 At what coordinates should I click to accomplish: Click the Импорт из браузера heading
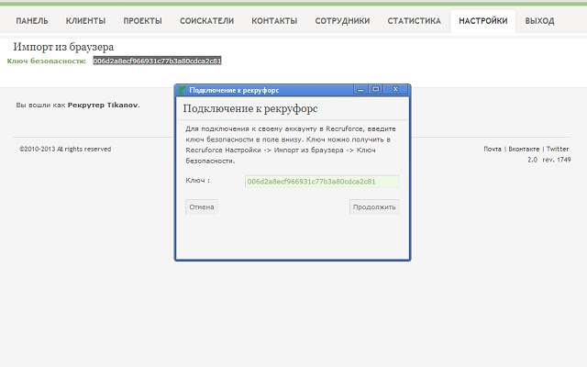(x=63, y=47)
